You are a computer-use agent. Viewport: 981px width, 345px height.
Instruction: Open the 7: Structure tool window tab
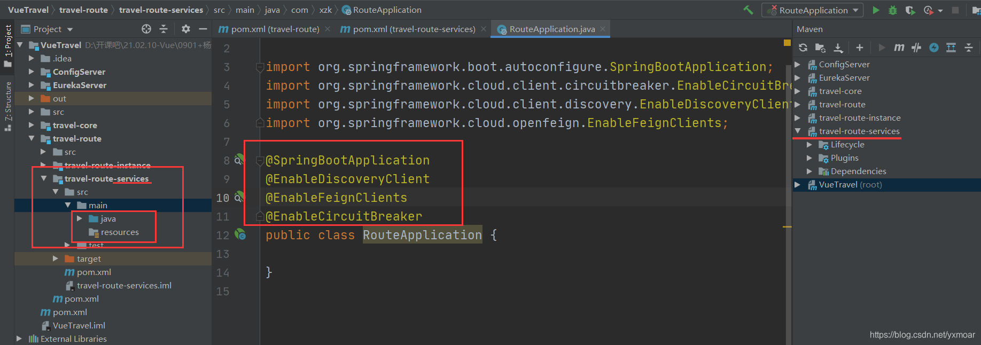point(7,106)
